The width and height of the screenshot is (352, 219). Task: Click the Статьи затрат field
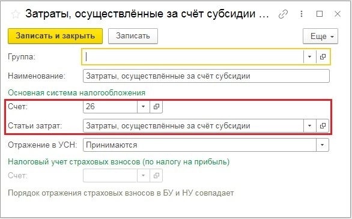[x=193, y=126]
